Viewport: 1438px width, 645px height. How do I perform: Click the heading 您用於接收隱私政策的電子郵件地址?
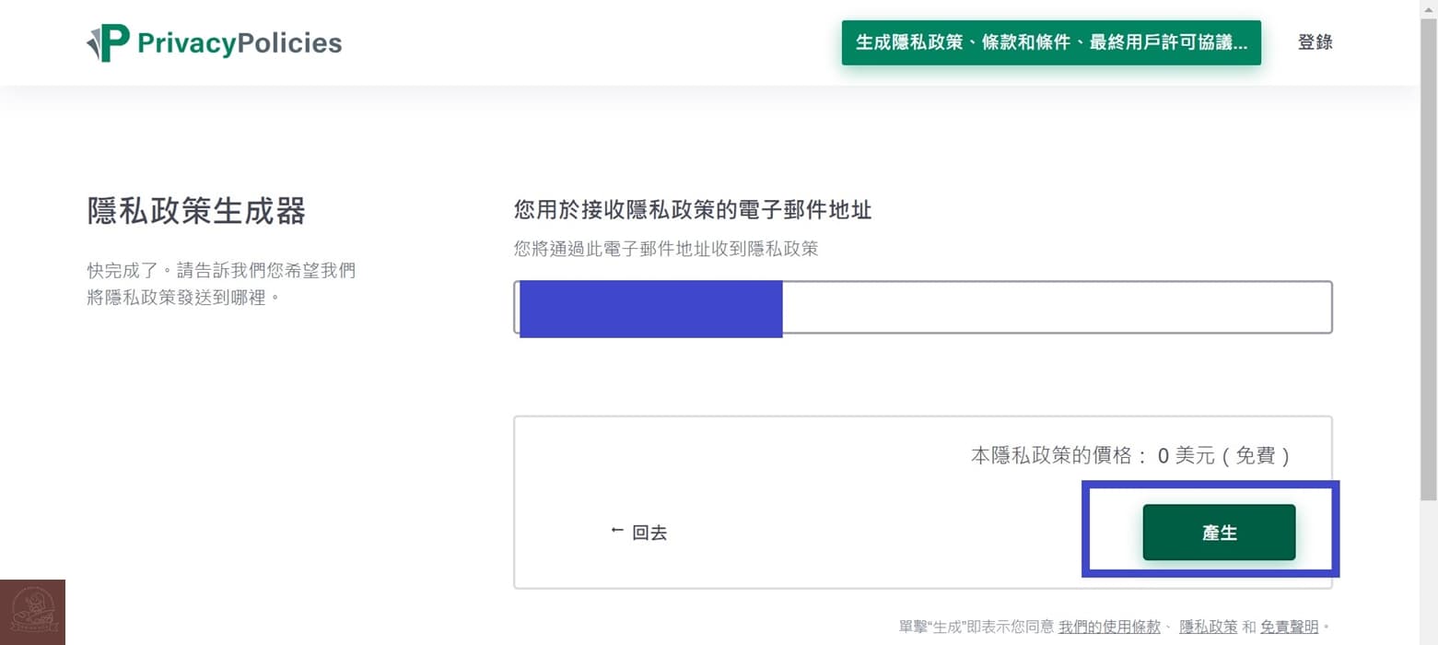click(693, 210)
